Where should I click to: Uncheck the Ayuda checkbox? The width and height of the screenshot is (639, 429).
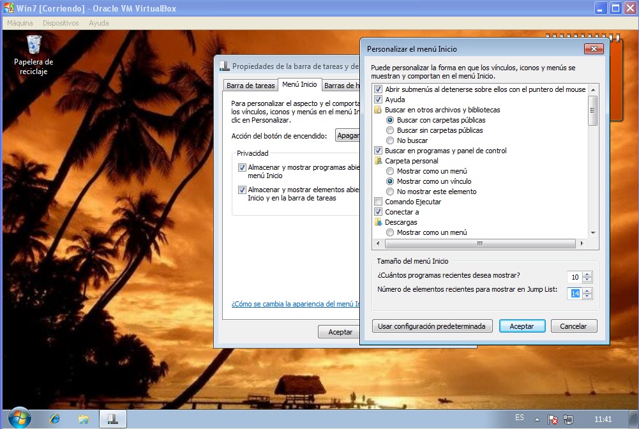pyautogui.click(x=378, y=100)
